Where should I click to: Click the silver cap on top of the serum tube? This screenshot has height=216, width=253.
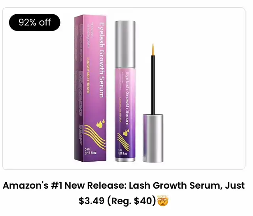pos(125,44)
